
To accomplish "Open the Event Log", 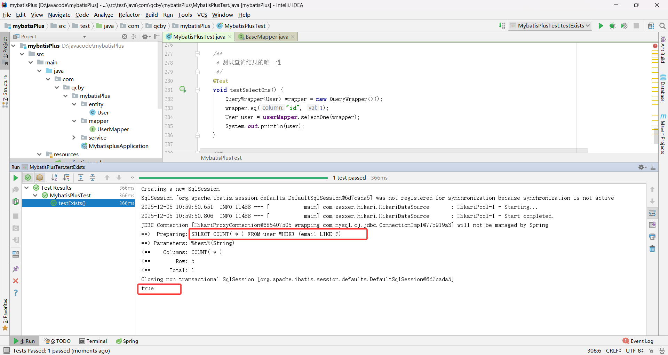I will [x=638, y=341].
